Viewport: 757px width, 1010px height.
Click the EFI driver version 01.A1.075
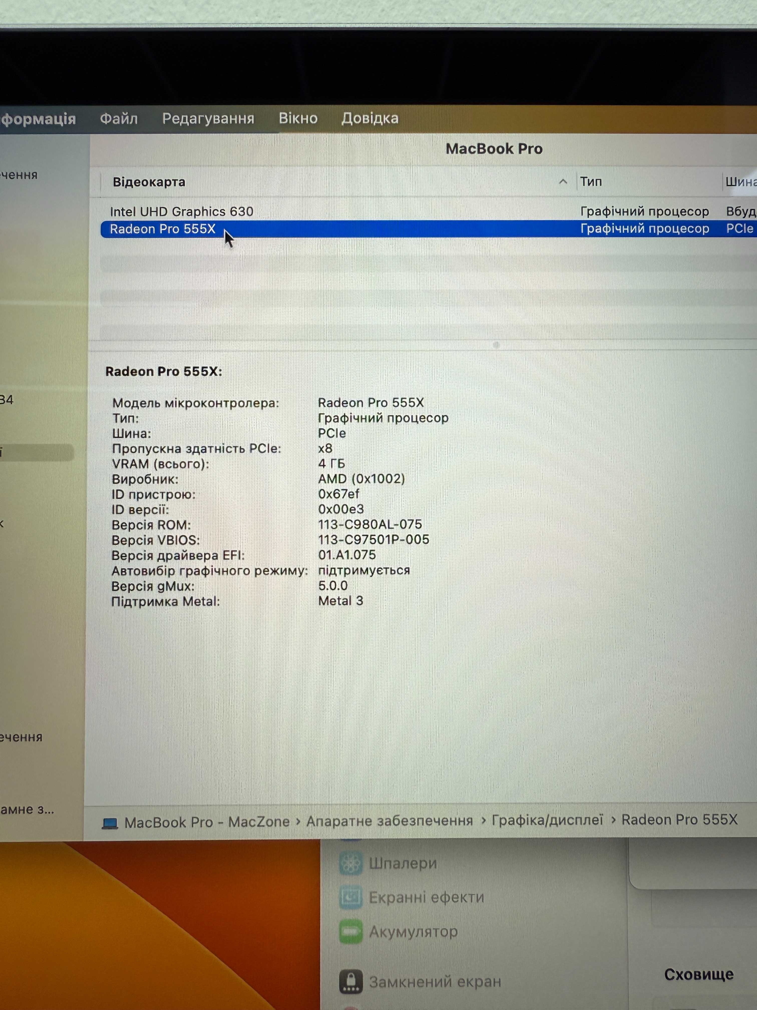[347, 555]
